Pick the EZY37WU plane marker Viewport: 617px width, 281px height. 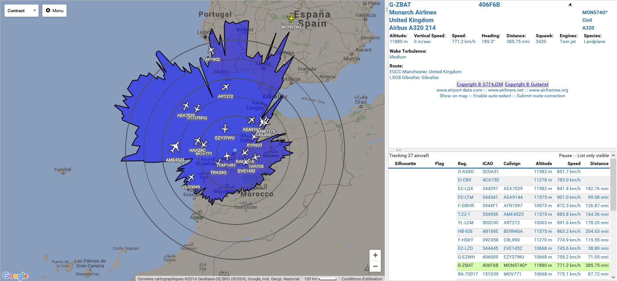[225, 129]
